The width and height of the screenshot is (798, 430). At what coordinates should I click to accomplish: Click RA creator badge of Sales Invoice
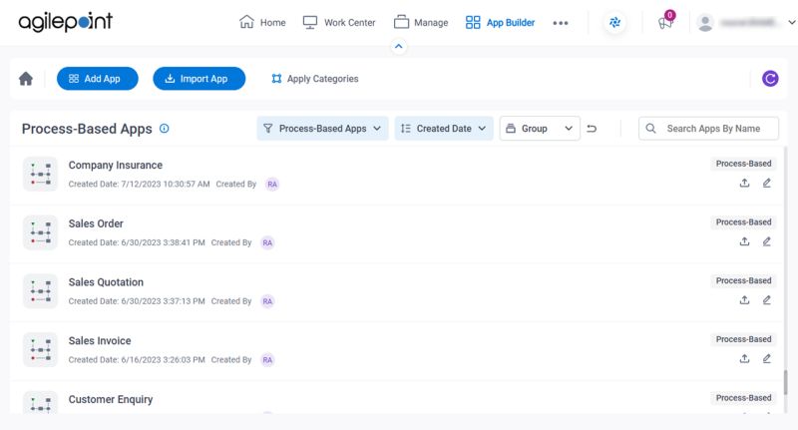[267, 360]
